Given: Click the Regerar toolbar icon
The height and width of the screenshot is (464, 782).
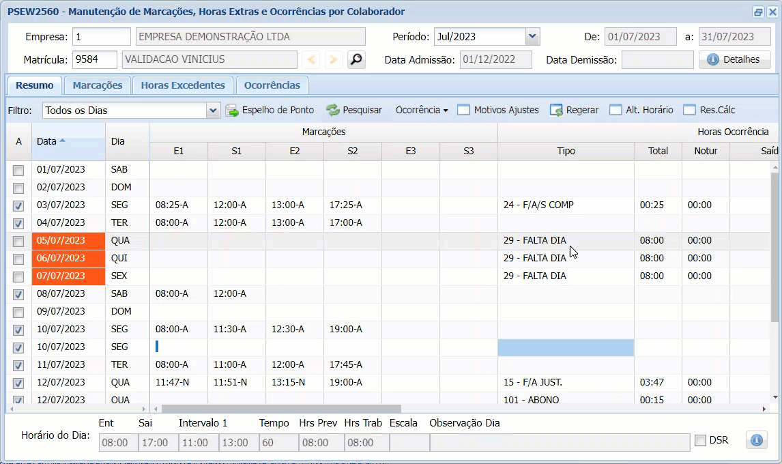Looking at the screenshot, I should pyautogui.click(x=557, y=110).
